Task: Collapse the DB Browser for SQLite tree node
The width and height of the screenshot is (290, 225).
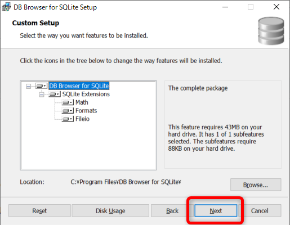Action: [x=28, y=86]
